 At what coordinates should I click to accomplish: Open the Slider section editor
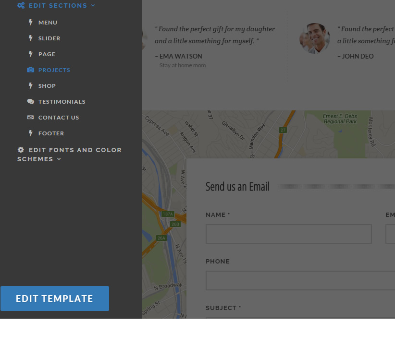(49, 38)
